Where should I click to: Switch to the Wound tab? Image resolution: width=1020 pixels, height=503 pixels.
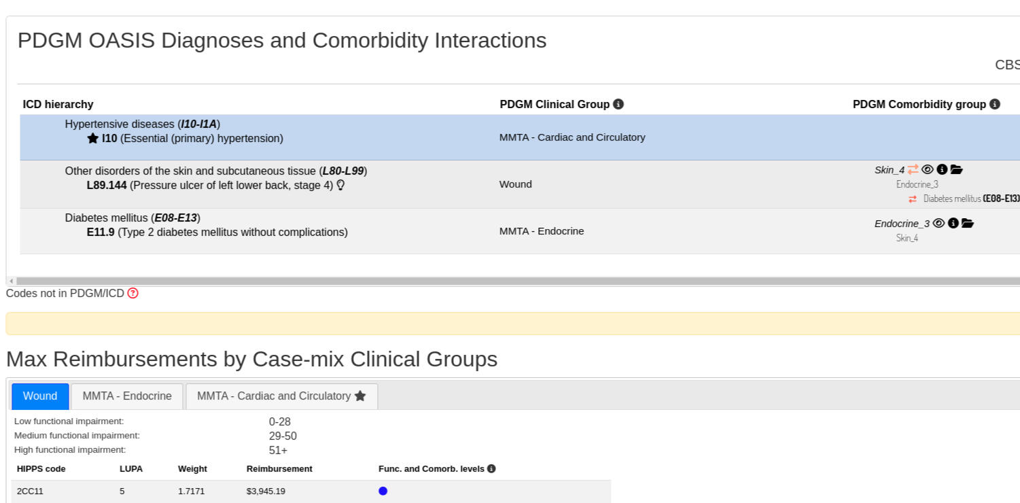[40, 396]
